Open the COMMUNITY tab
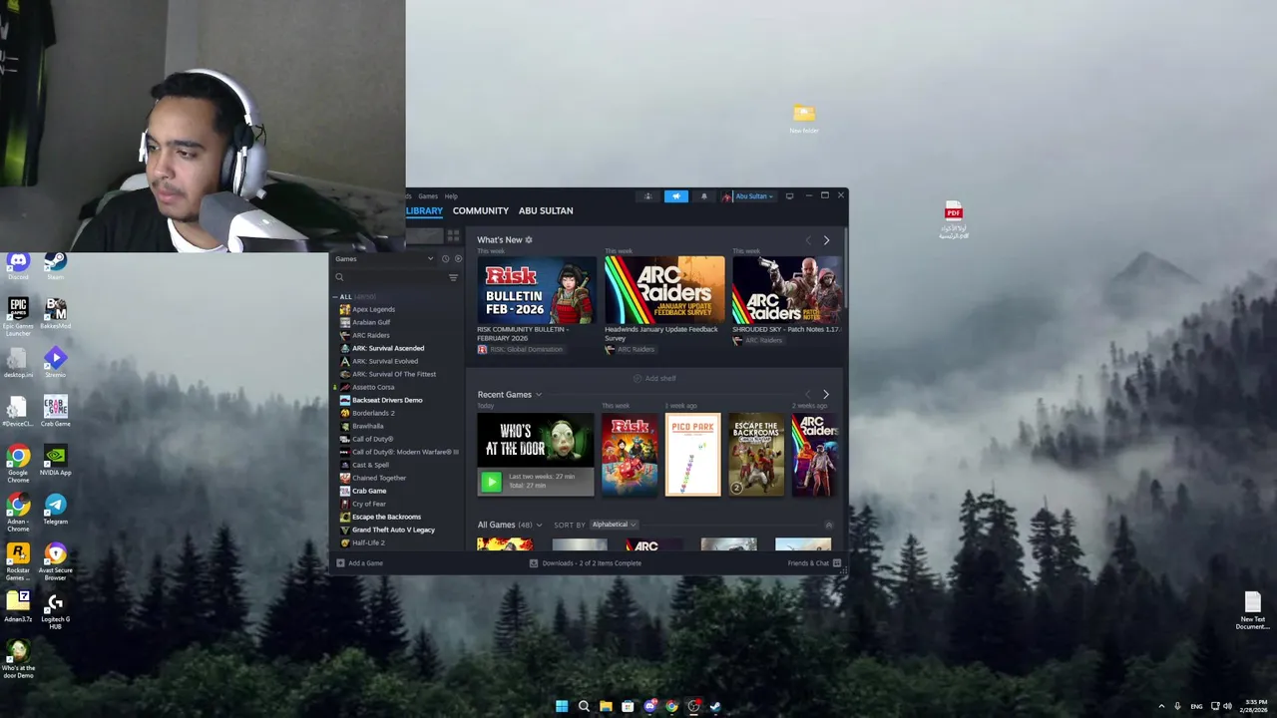1277x718 pixels. point(481,210)
